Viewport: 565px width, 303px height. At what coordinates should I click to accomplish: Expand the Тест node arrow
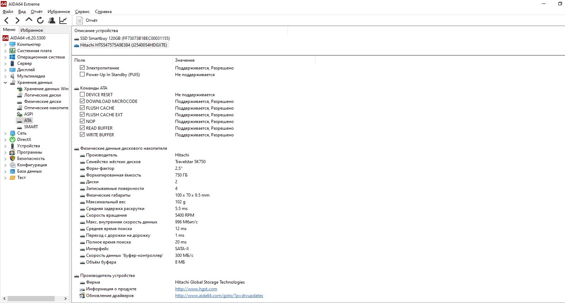click(5, 178)
